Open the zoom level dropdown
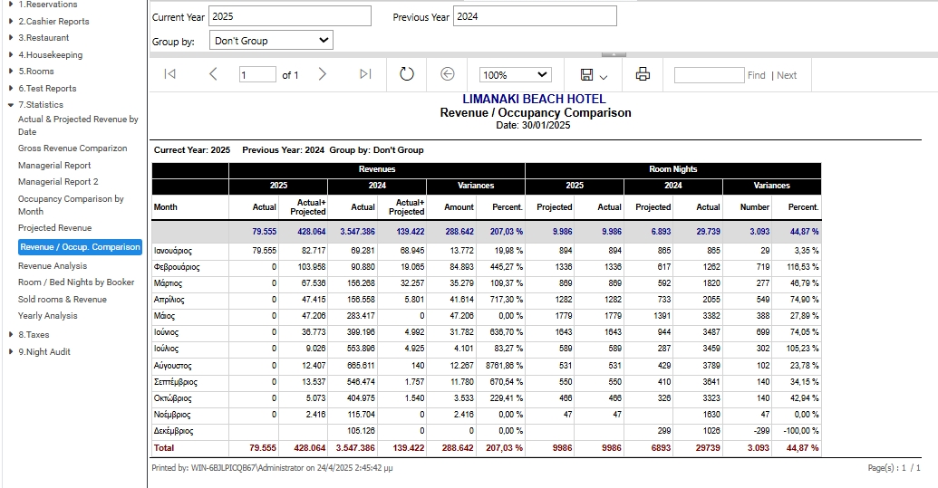This screenshot has width=938, height=488. coord(515,74)
